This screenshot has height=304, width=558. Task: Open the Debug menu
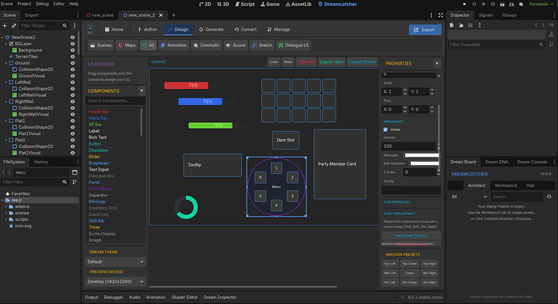pyautogui.click(x=42, y=4)
